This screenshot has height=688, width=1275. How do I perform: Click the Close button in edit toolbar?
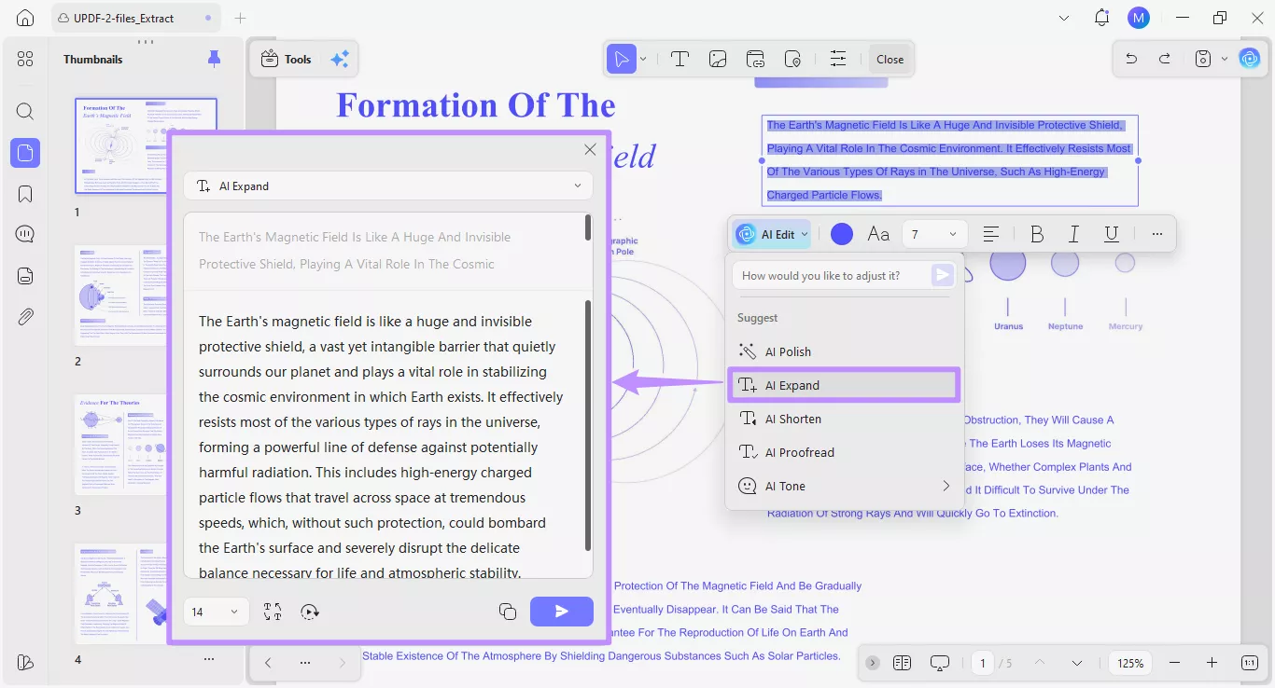(890, 59)
